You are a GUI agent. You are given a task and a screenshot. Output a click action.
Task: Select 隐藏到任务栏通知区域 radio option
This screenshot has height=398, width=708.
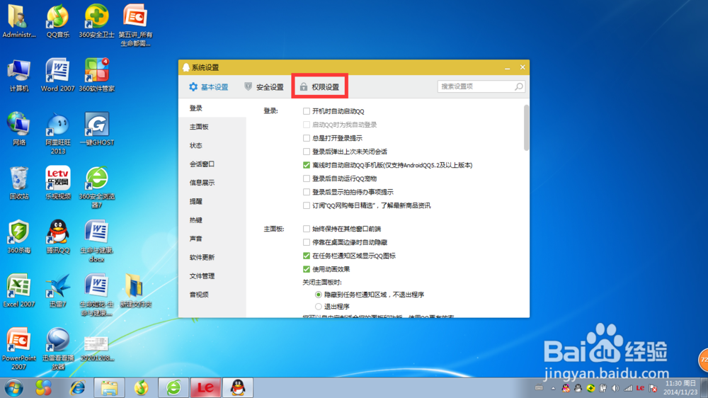point(319,295)
